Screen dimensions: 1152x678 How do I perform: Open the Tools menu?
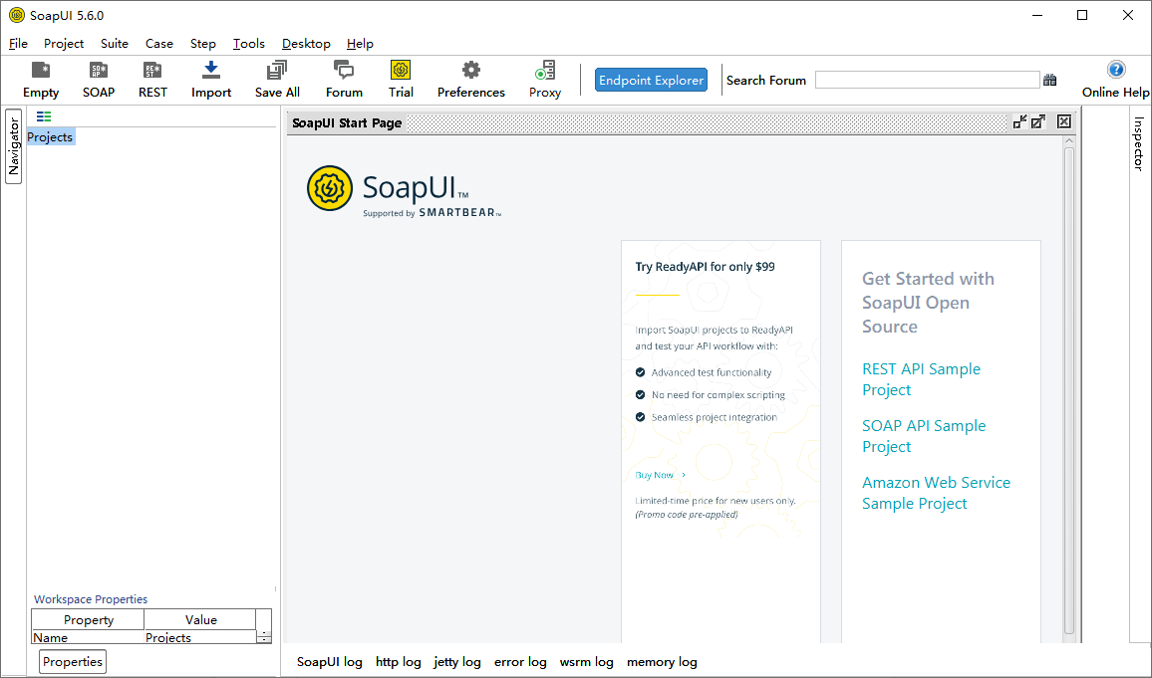tap(249, 43)
